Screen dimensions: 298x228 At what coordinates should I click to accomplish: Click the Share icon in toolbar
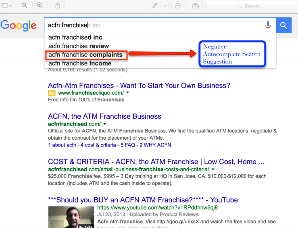click(x=58, y=6)
